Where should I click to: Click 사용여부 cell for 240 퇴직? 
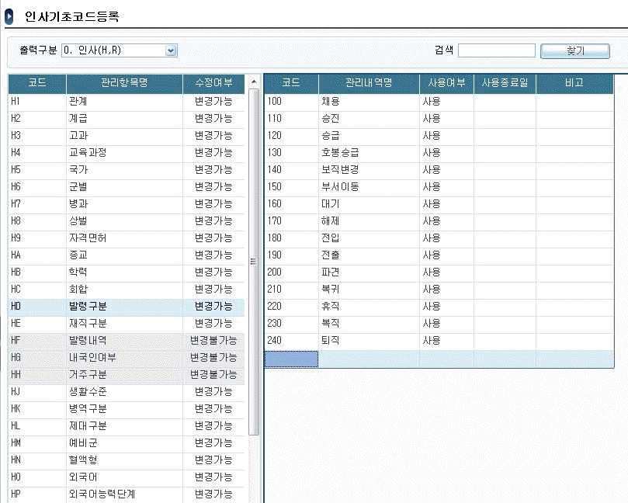tap(446, 340)
